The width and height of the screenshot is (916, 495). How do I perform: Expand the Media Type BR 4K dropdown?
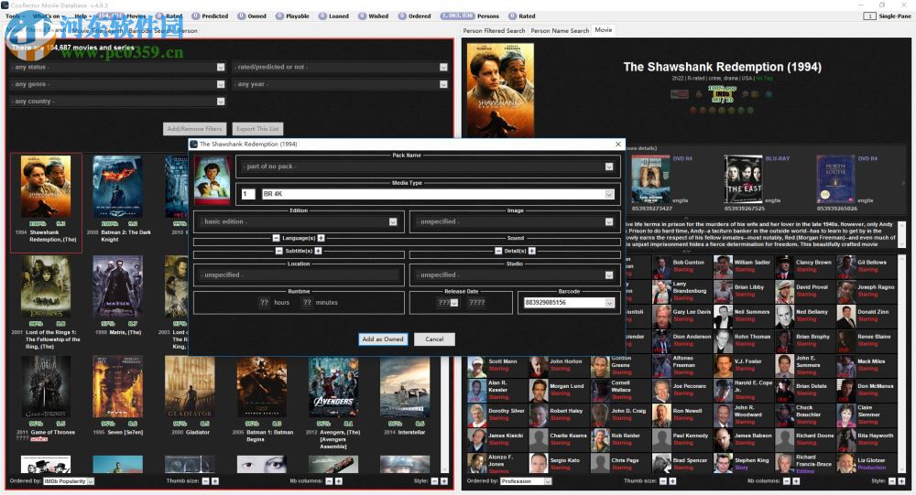(609, 194)
